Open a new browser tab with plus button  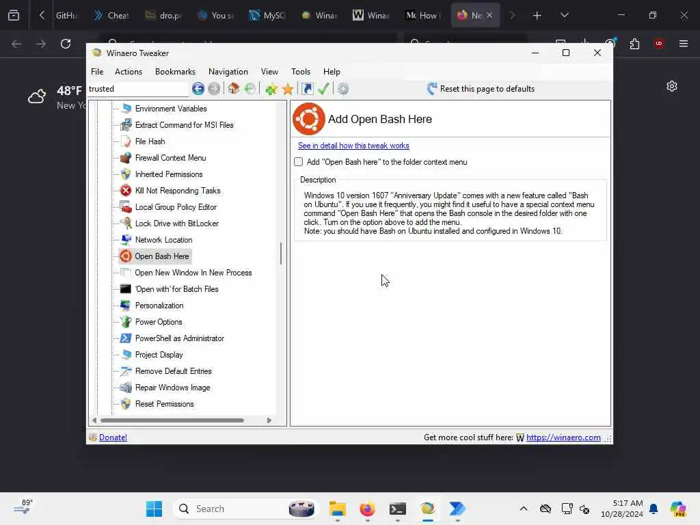click(x=537, y=15)
